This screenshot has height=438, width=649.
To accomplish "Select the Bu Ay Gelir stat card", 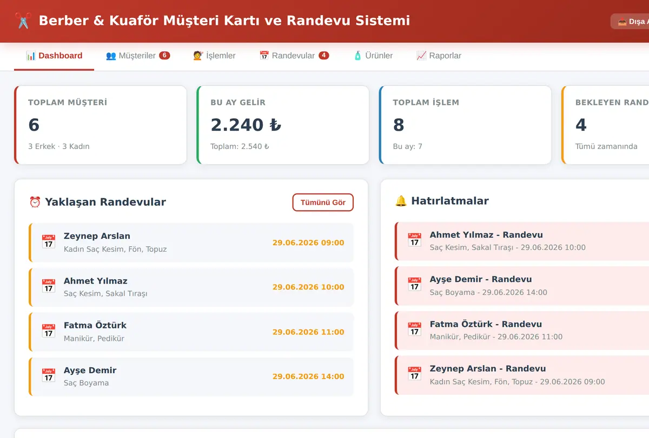I will [x=283, y=125].
